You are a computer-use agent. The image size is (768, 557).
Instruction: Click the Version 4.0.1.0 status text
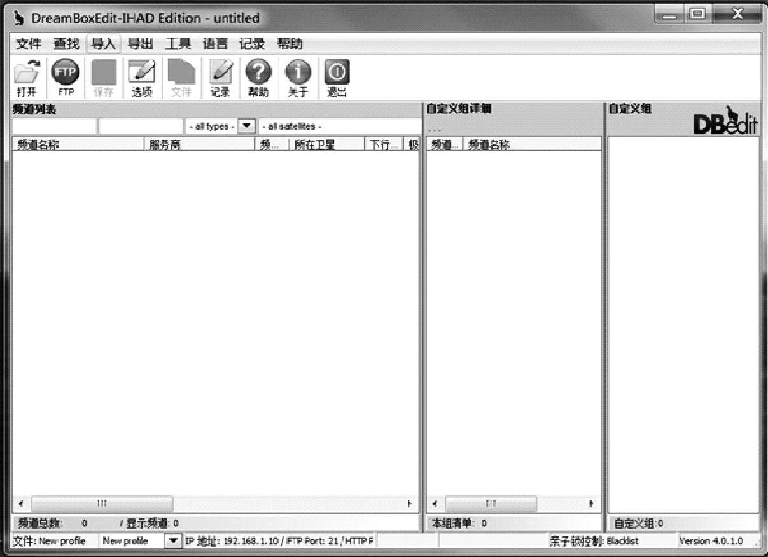711,541
